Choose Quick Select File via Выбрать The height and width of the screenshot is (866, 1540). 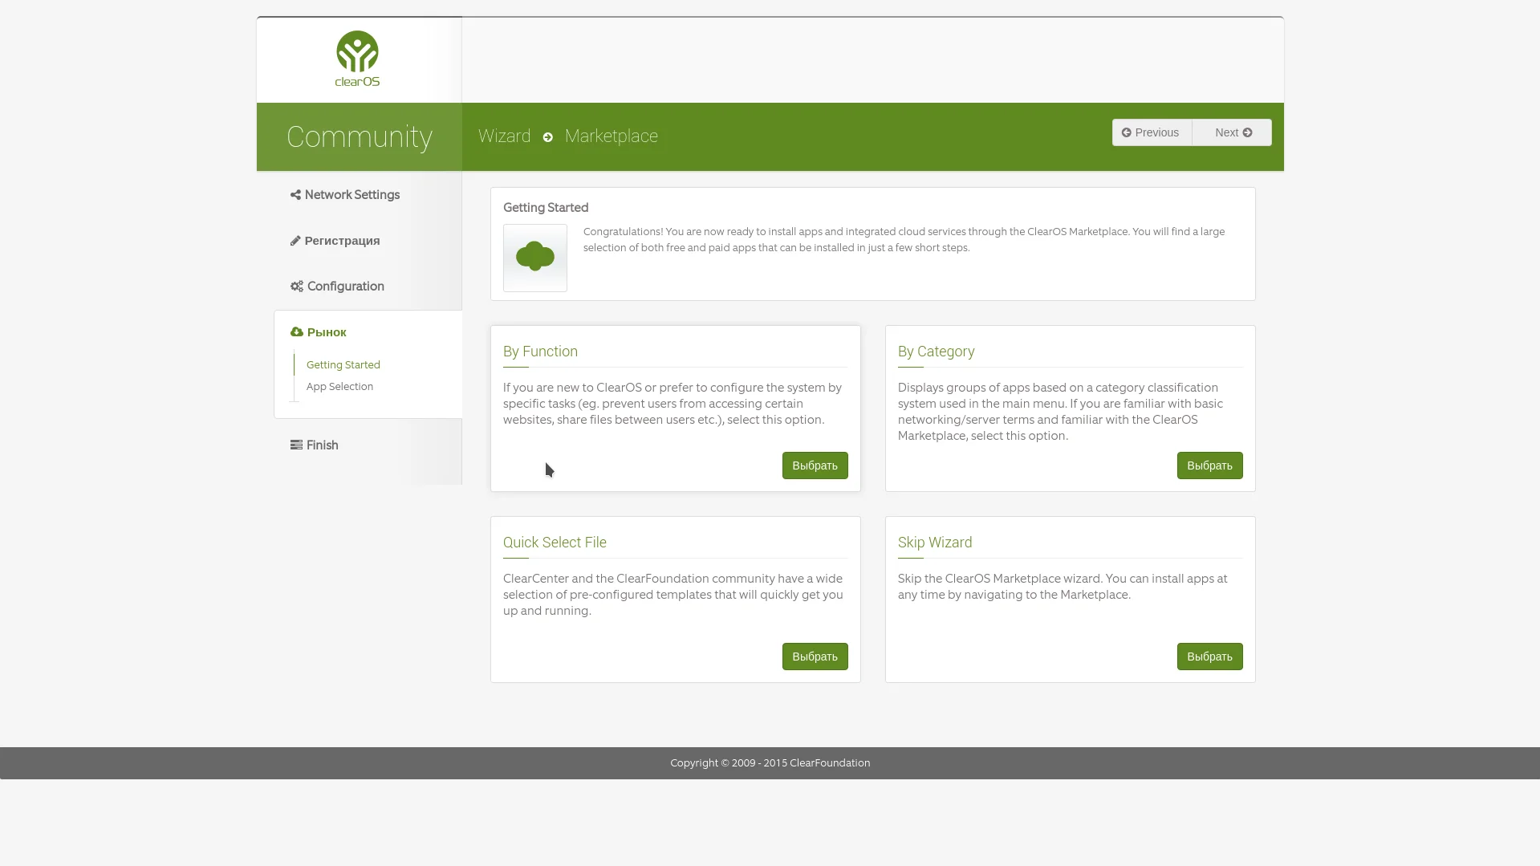tap(815, 657)
